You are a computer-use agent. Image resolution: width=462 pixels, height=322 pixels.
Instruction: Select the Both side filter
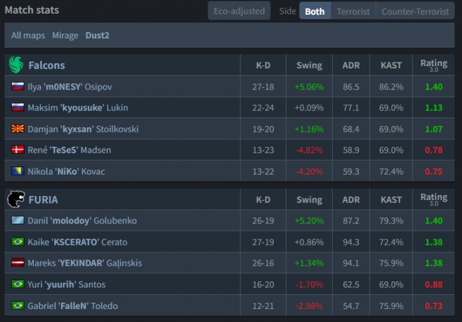point(315,11)
